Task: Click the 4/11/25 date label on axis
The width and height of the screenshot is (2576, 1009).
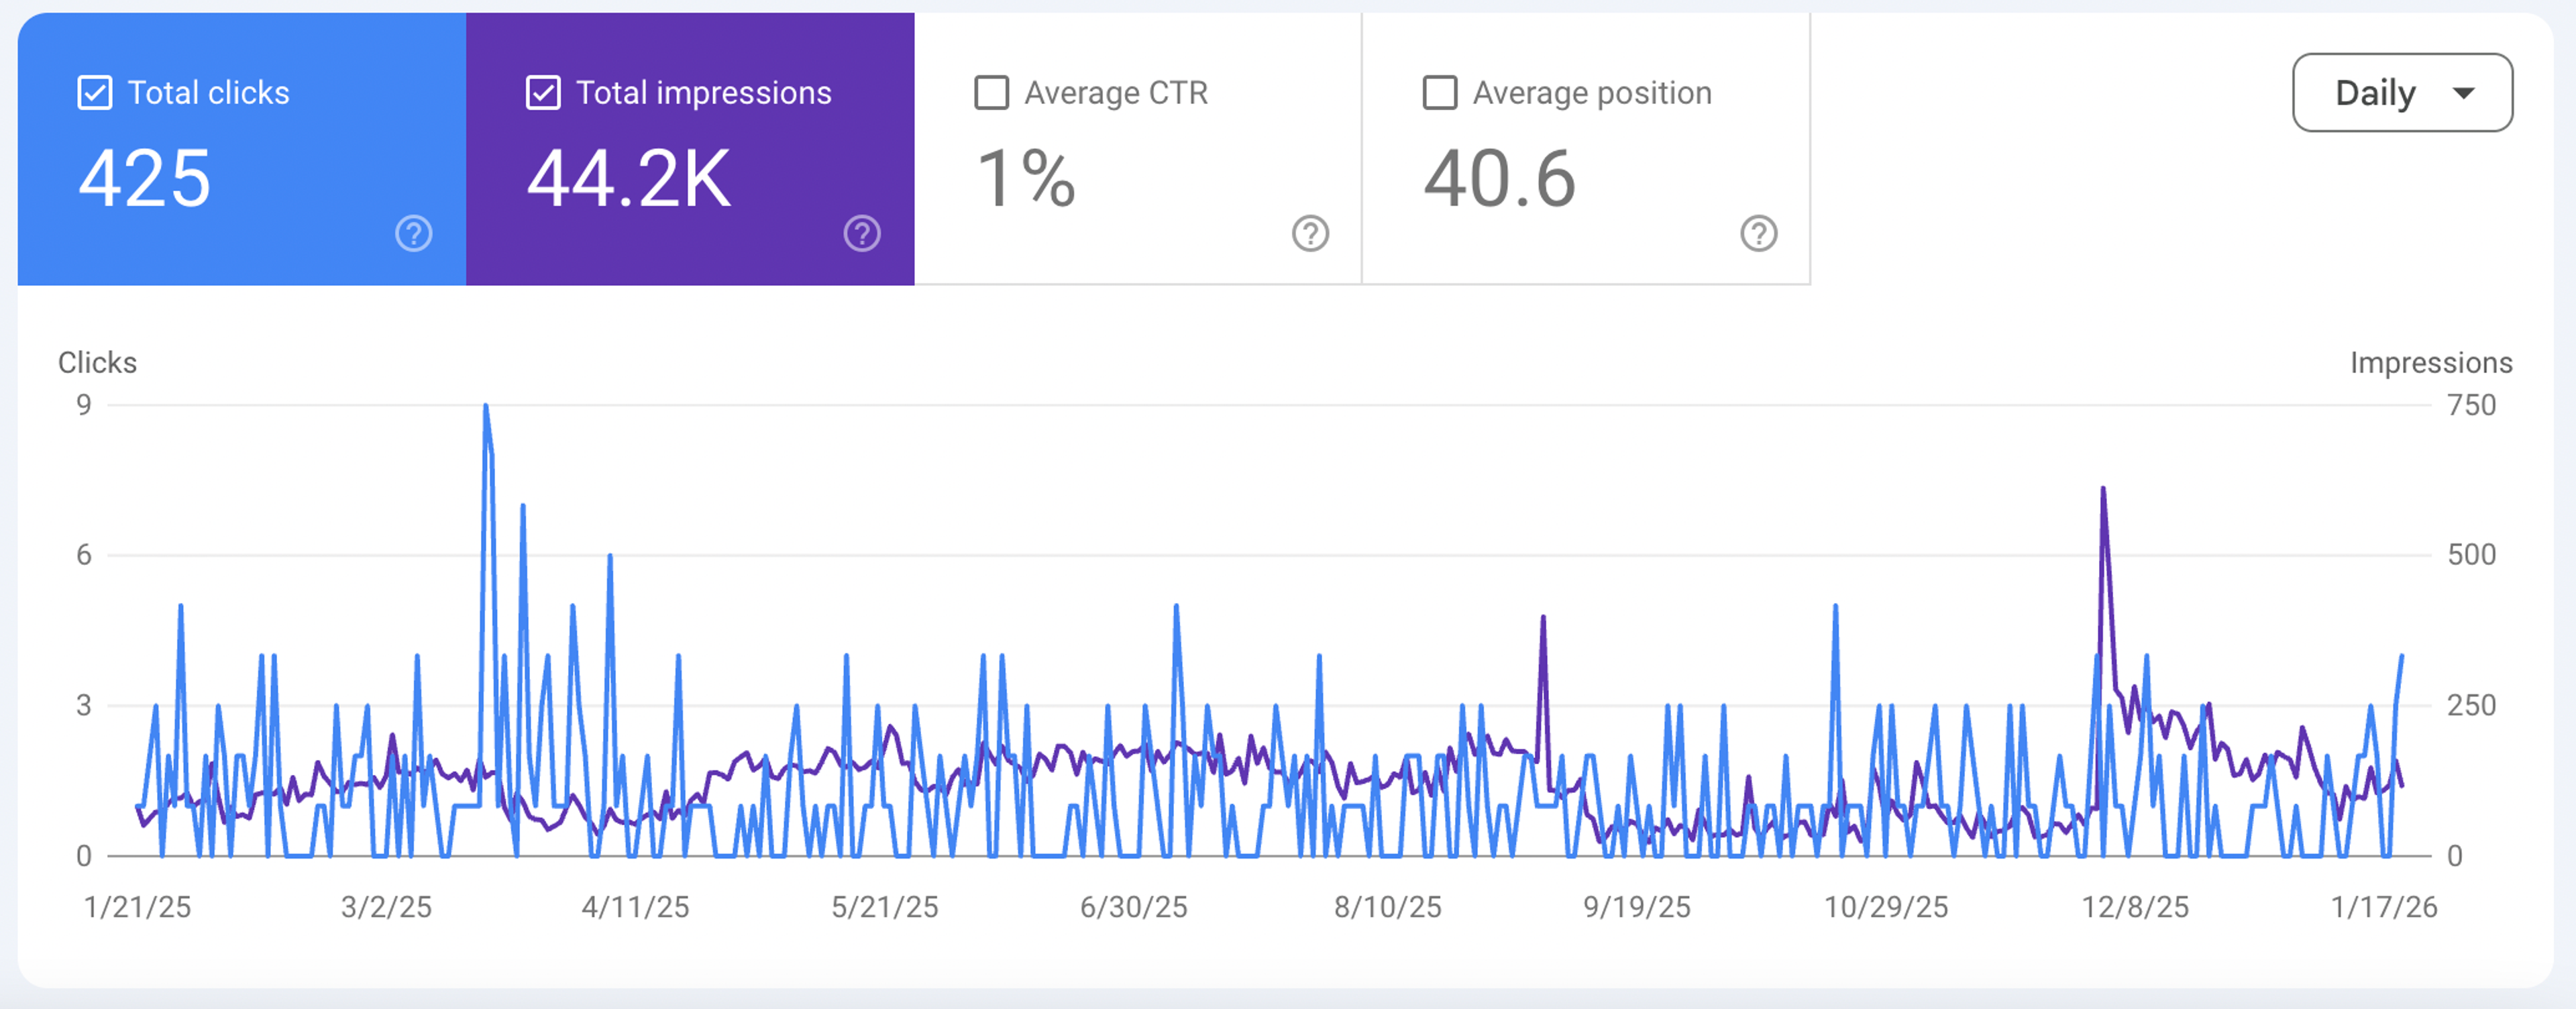Action: [x=635, y=907]
